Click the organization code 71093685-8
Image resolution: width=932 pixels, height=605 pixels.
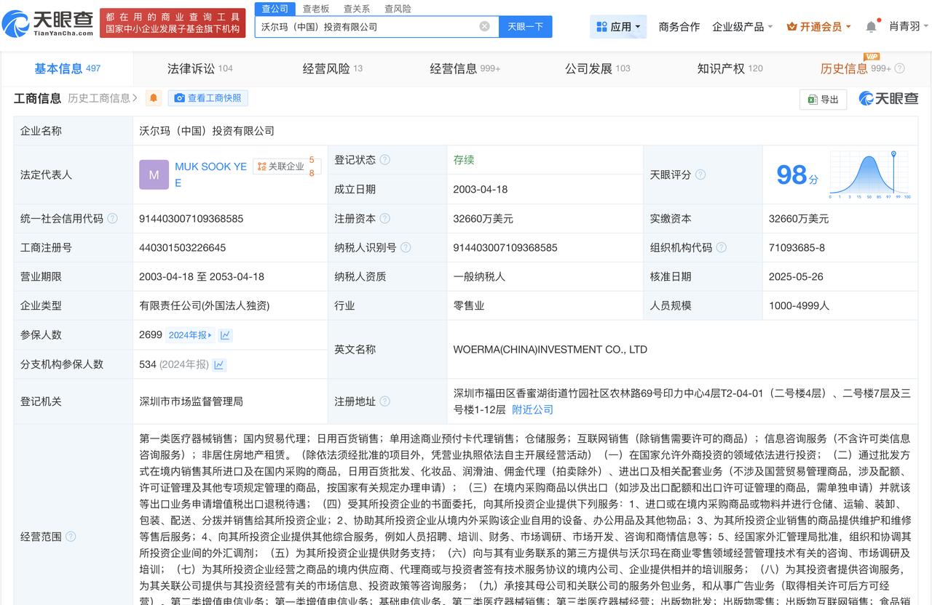[797, 247]
